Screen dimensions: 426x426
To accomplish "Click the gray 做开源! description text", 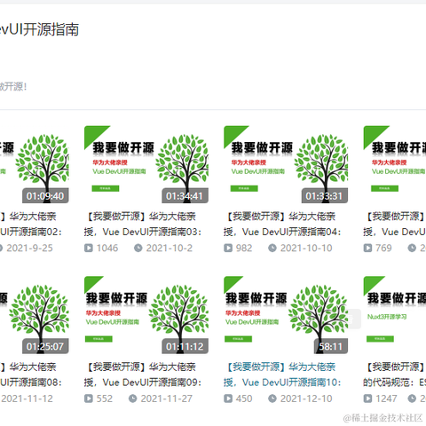I will [x=13, y=87].
